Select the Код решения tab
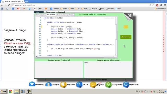The height and width of the screenshot is (94, 167). point(51,15)
